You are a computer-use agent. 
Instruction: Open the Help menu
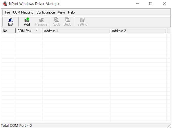pyautogui.click(x=71, y=12)
